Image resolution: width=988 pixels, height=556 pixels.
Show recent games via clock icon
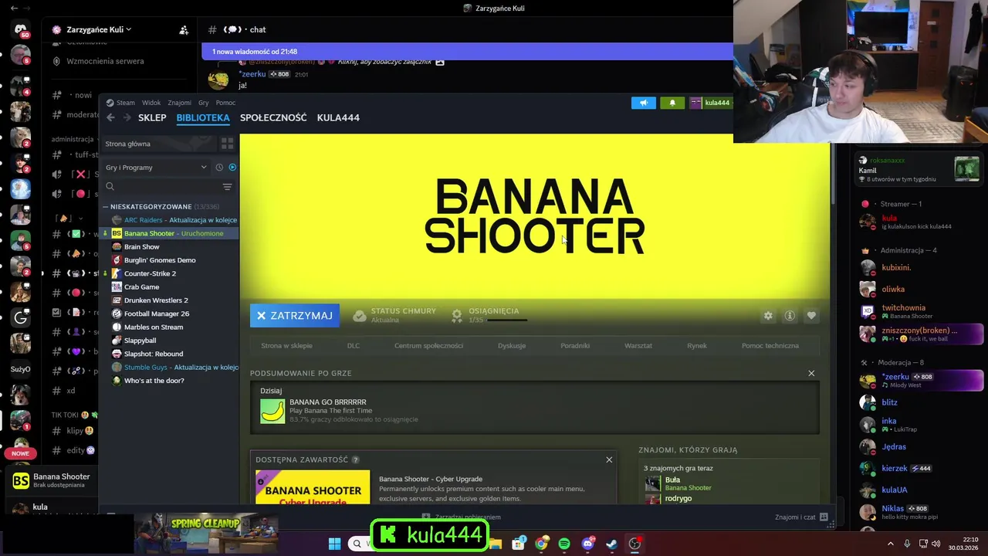click(219, 168)
